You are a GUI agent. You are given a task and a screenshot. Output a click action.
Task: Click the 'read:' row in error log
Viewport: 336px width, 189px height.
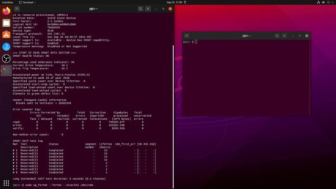pyautogui.click(x=78, y=122)
